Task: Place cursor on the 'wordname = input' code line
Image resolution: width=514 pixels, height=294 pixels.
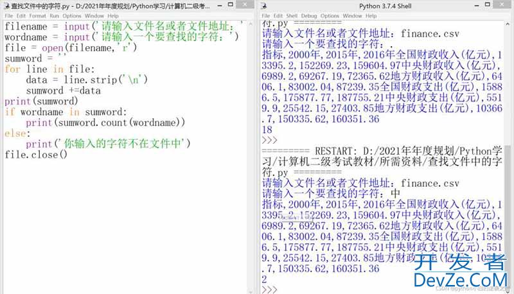Action: pyautogui.click(x=121, y=37)
